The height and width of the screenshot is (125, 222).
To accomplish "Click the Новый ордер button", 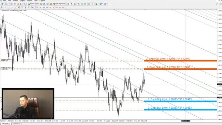I will point(33,4).
